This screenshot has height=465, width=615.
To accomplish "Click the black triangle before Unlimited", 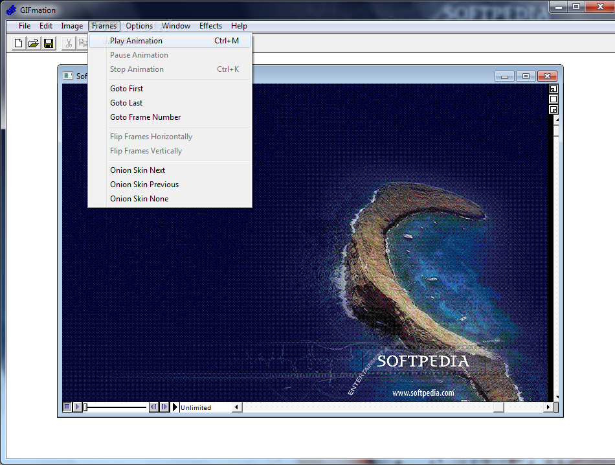I will pyautogui.click(x=175, y=407).
